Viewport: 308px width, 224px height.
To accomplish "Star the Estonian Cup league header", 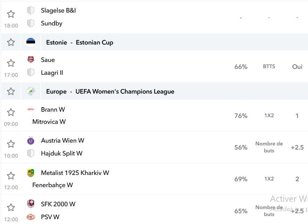I will 11,42.
